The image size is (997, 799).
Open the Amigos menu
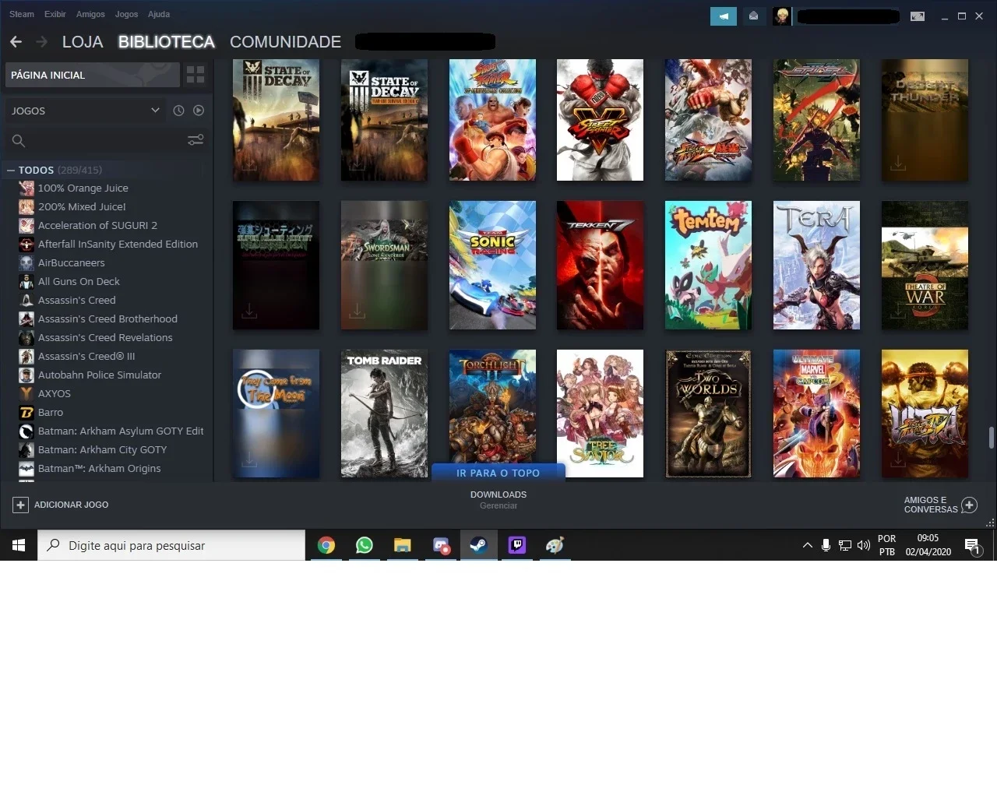tap(90, 14)
